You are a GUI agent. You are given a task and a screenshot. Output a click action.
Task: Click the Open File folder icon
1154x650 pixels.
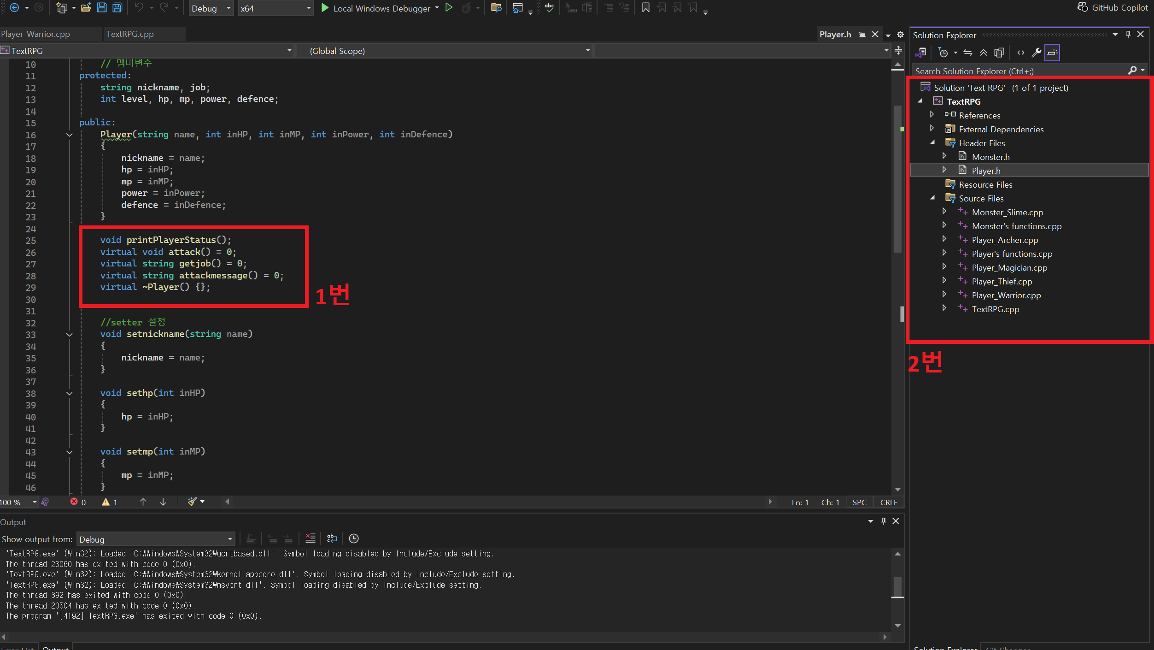(x=86, y=8)
